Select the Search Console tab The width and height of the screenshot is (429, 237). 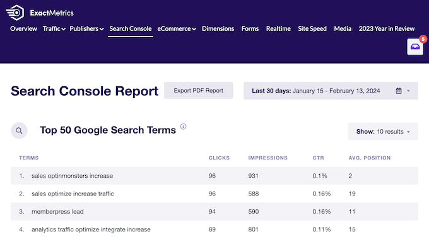click(131, 29)
